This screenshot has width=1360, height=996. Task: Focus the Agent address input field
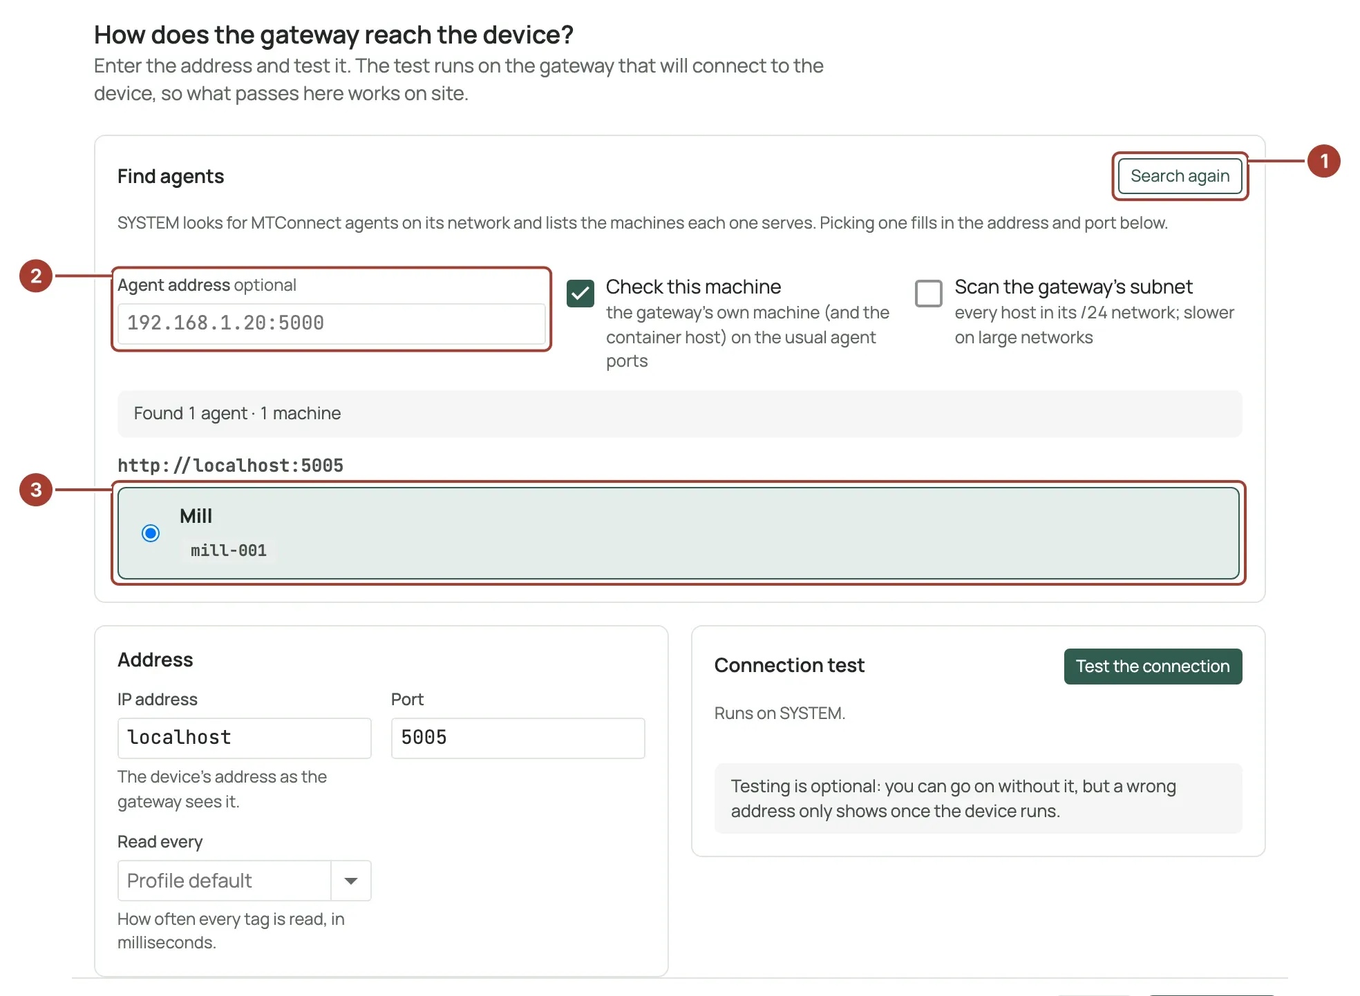pyautogui.click(x=332, y=323)
